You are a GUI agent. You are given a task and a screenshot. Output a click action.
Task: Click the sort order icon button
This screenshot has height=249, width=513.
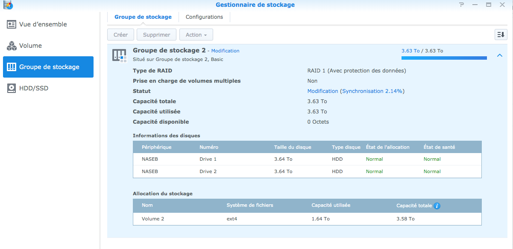pyautogui.click(x=500, y=35)
